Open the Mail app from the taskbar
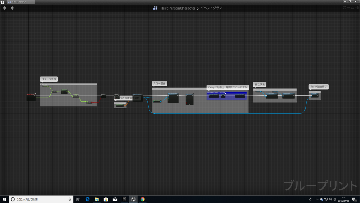The width and height of the screenshot is (360, 203). pyautogui.click(x=115, y=199)
